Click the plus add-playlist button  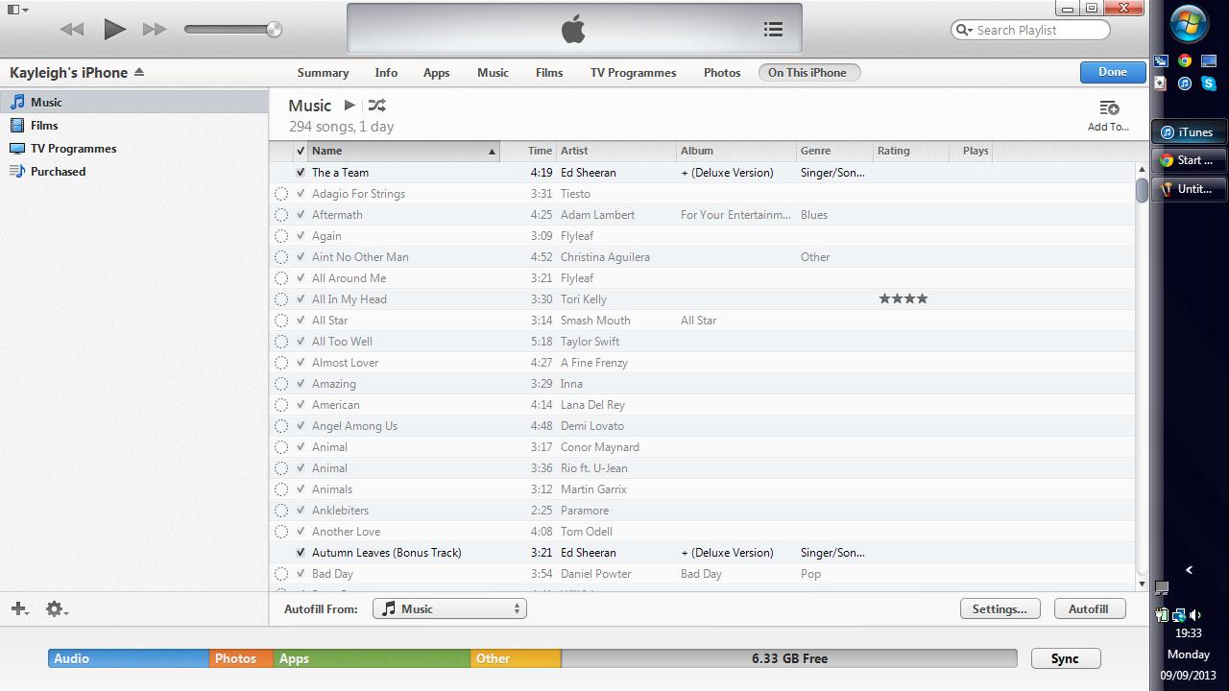(x=19, y=608)
